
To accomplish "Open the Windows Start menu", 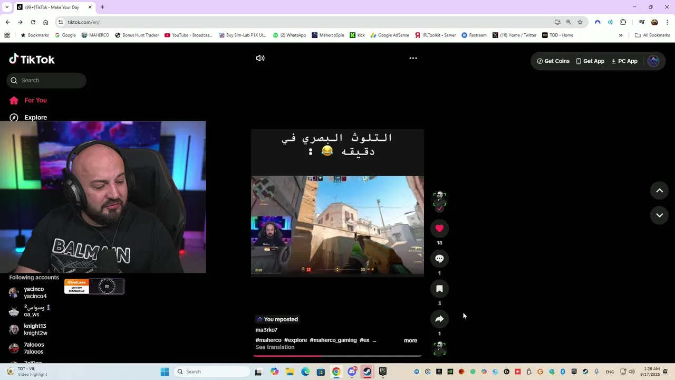I will (165, 372).
